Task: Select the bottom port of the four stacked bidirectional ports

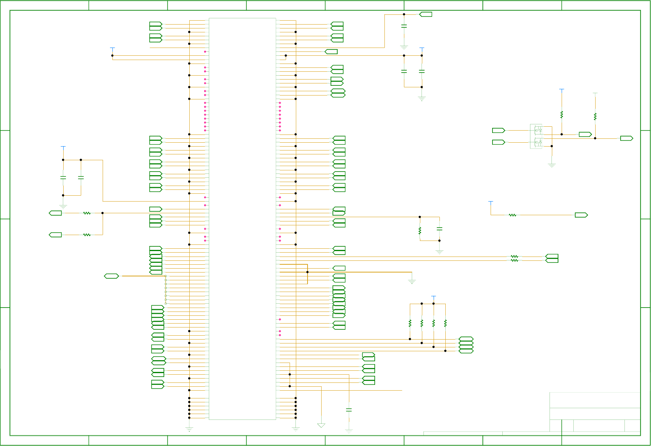Action: coord(466,351)
